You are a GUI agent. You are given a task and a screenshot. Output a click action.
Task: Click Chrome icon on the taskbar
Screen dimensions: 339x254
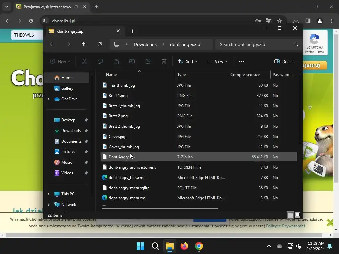pyautogui.click(x=199, y=246)
